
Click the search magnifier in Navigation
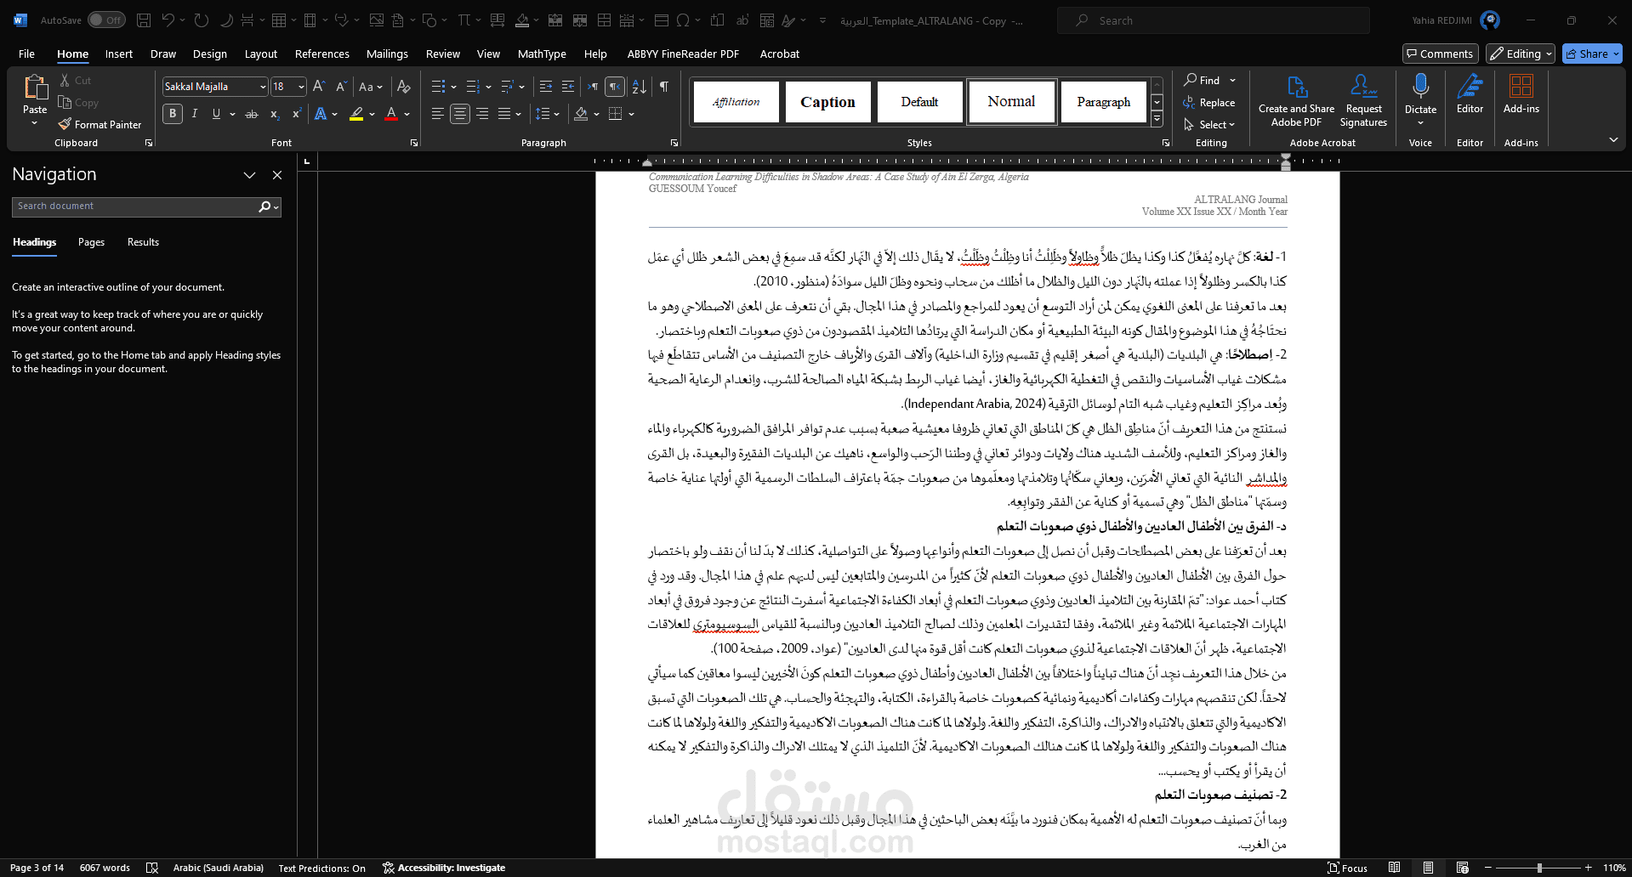(264, 207)
